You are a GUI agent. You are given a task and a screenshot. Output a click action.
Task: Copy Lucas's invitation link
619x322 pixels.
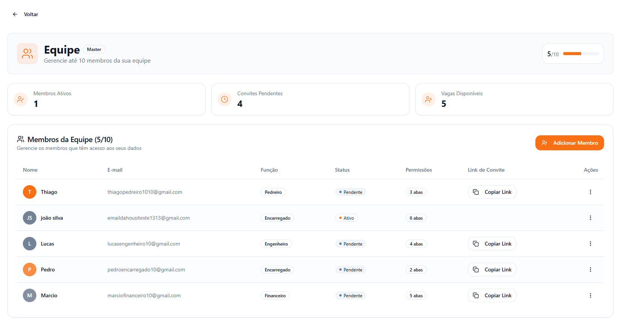[x=492, y=244]
